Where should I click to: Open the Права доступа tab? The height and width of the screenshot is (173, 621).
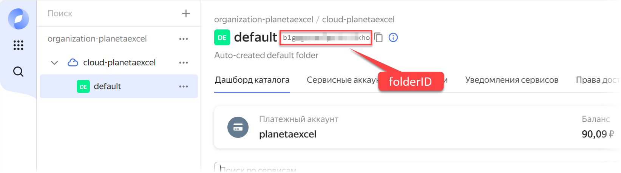click(x=598, y=80)
